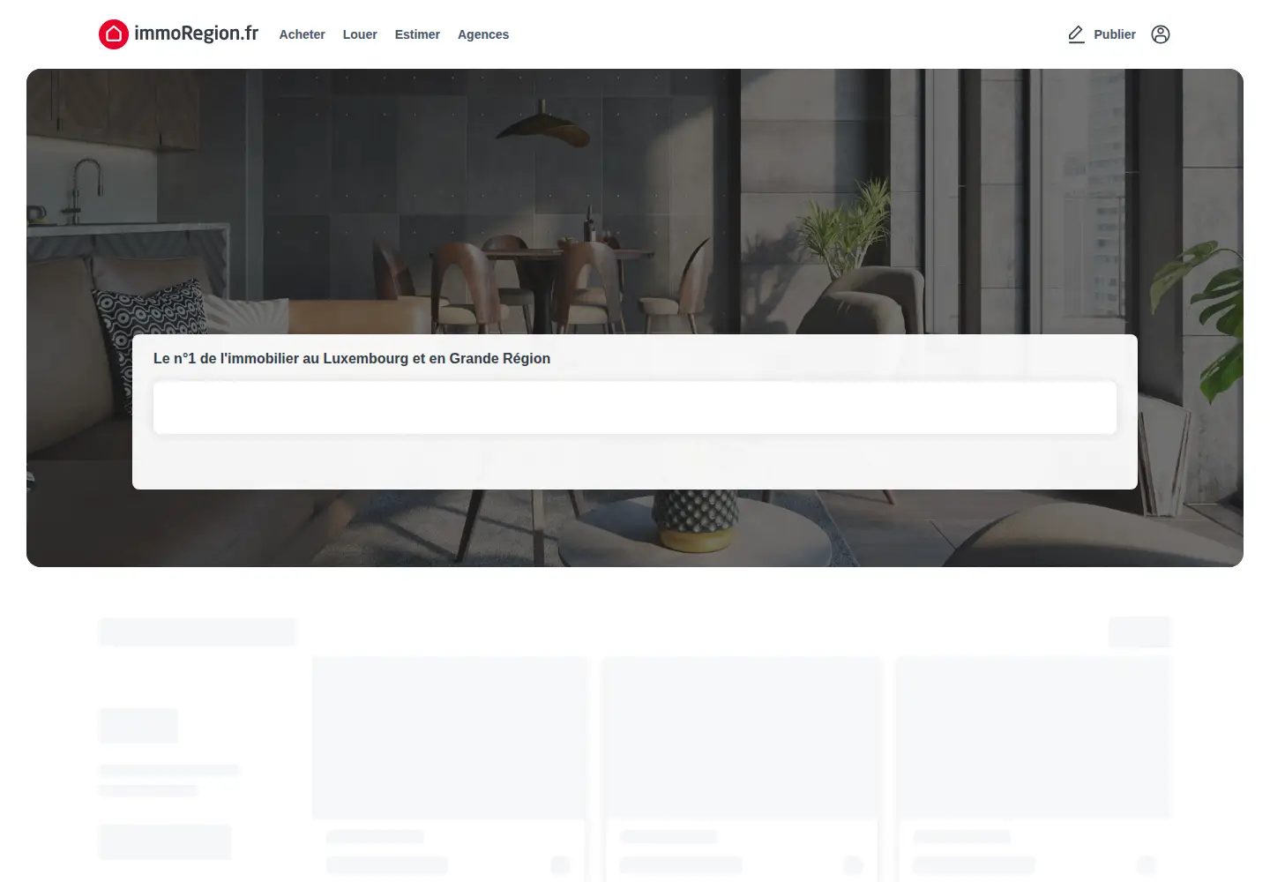Click the Publier link

coord(1115,34)
